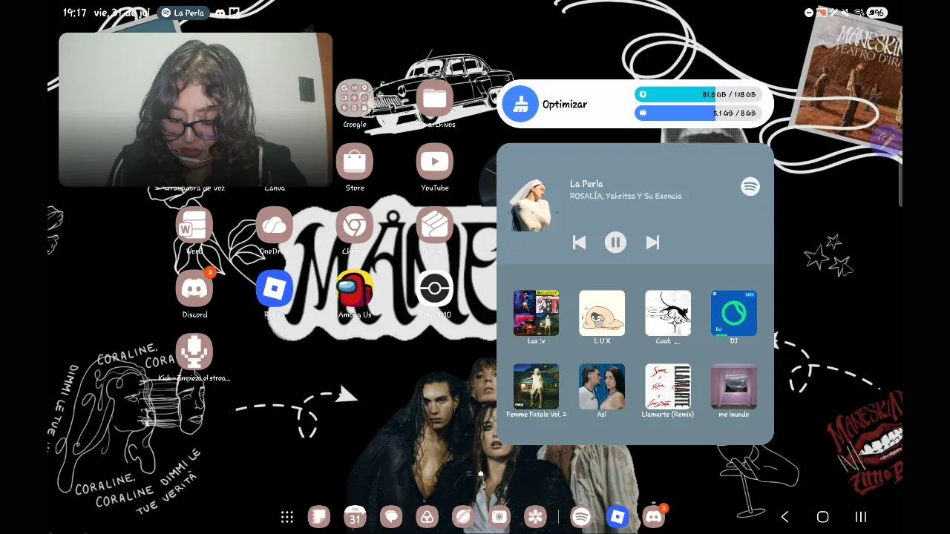The width and height of the screenshot is (950, 534).
Task: Open Spotify from the dock
Action: [582, 517]
